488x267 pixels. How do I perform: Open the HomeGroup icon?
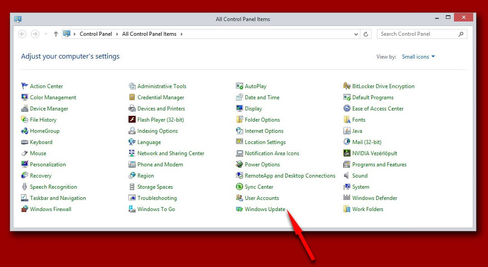click(25, 131)
